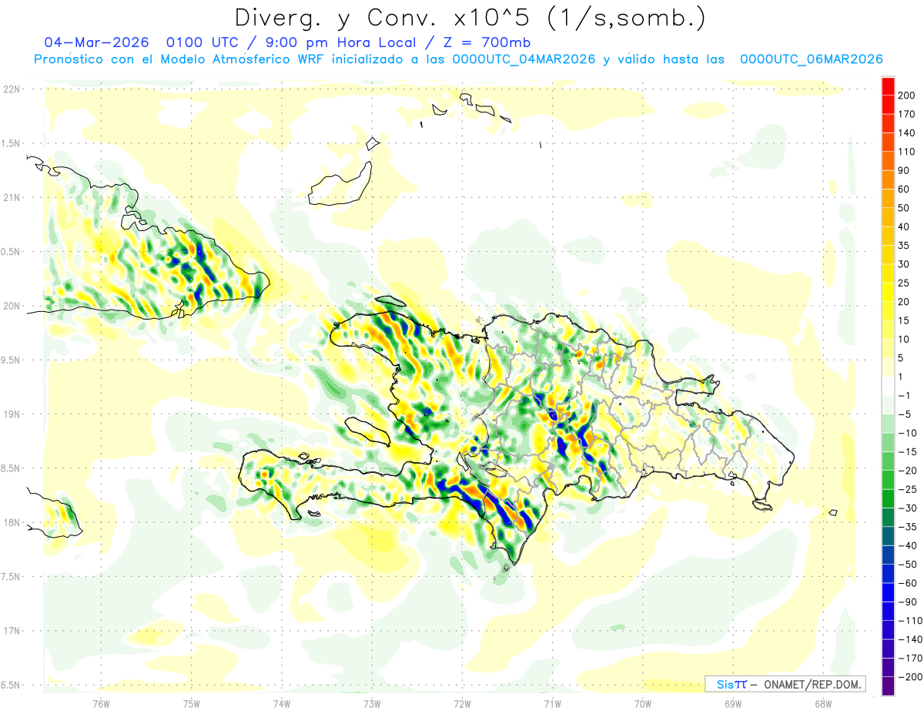Click the longitude axis label '72W'
This screenshot has height=714, width=924.
click(x=462, y=703)
